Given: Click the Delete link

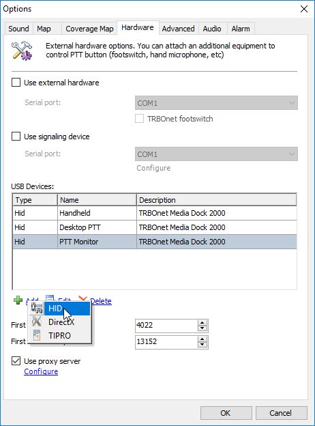Looking at the screenshot, I should (x=101, y=301).
